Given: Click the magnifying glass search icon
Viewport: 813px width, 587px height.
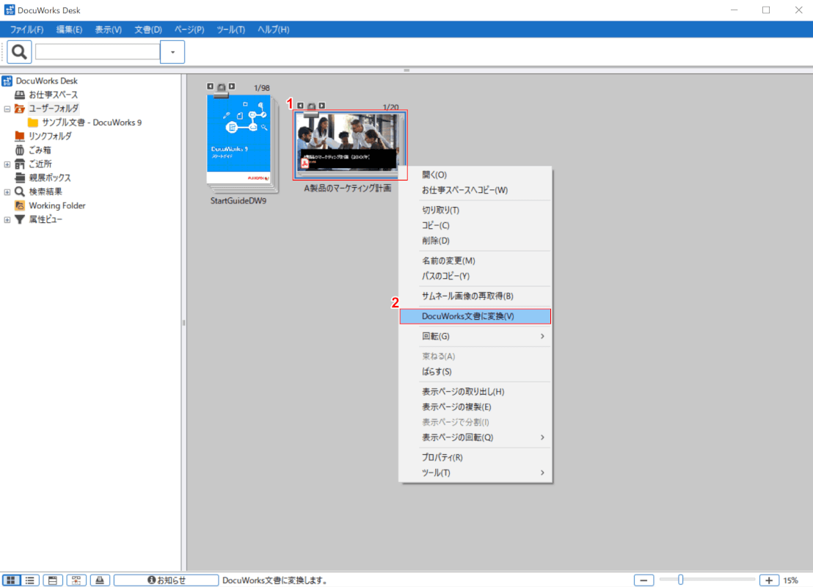Looking at the screenshot, I should [19, 51].
